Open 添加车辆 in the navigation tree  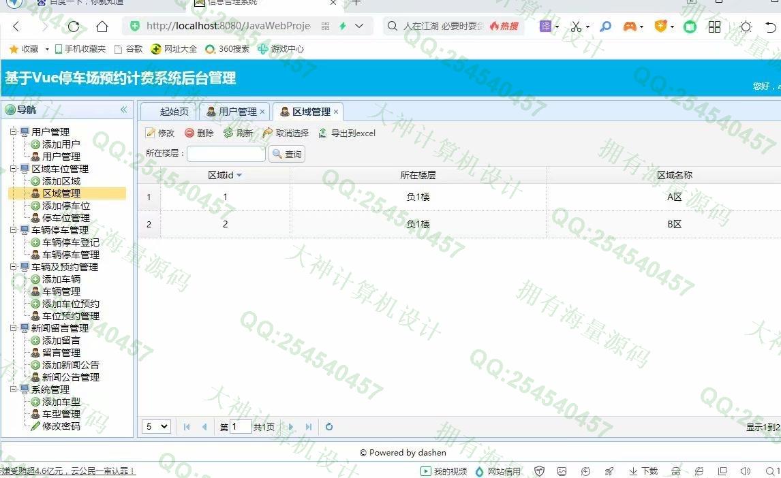tap(61, 279)
